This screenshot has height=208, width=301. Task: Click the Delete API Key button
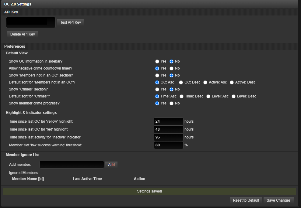point(23,34)
